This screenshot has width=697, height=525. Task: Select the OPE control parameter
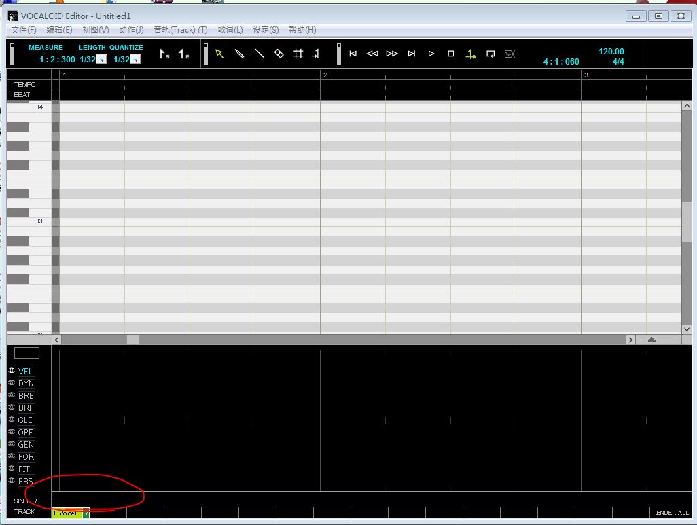26,433
